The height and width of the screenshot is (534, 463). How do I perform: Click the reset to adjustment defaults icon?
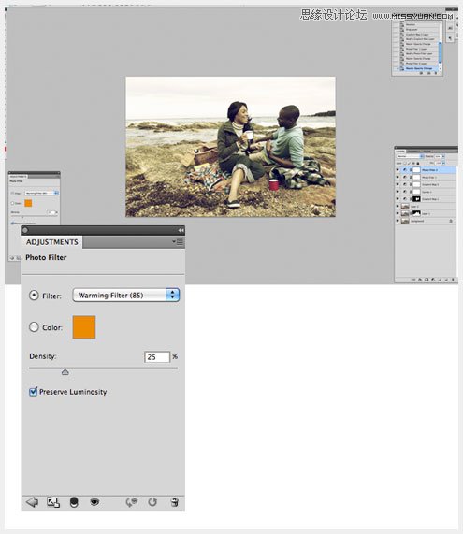pyautogui.click(x=152, y=502)
